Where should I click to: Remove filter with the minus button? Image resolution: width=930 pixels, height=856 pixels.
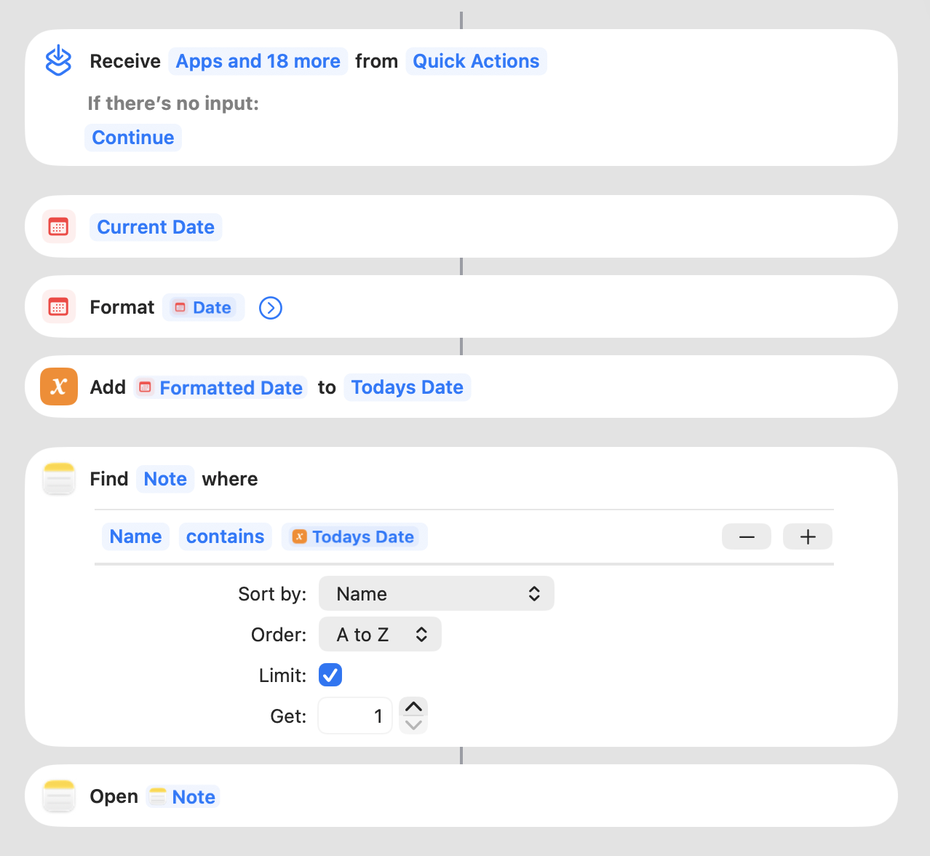tap(746, 537)
